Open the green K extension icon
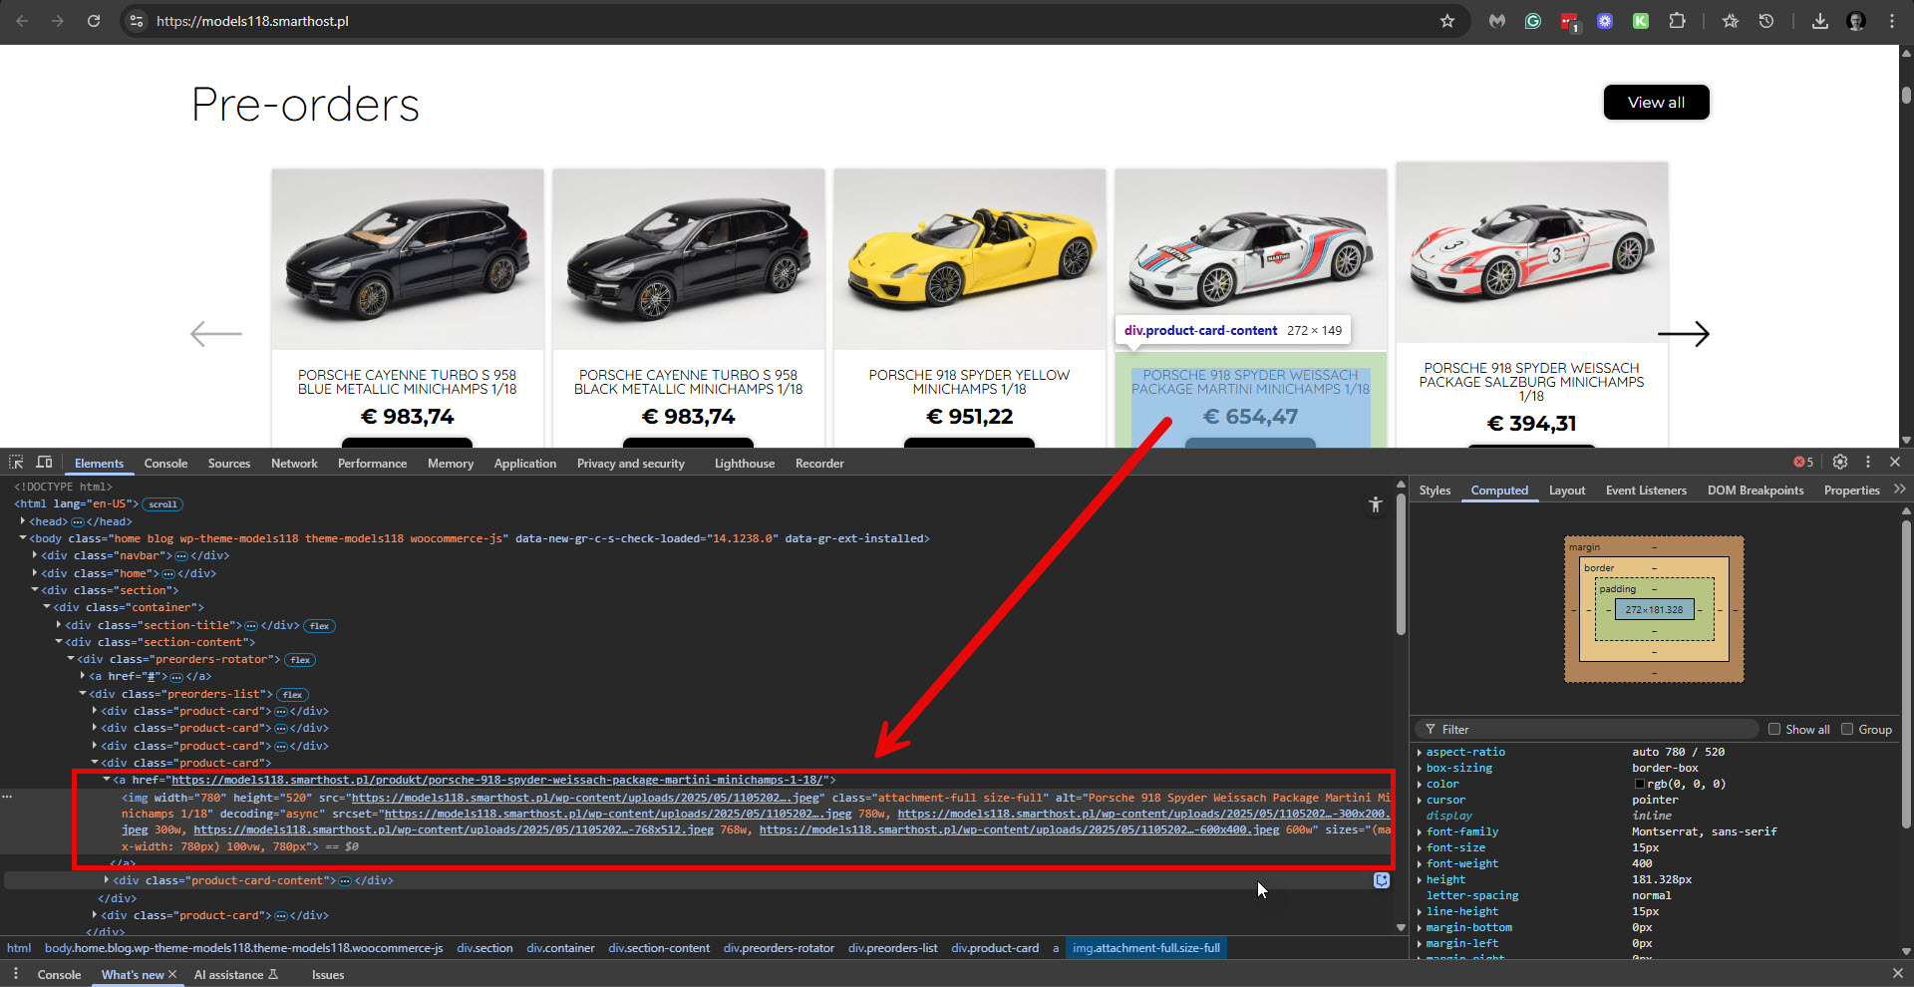The image size is (1914, 987). 1641,21
